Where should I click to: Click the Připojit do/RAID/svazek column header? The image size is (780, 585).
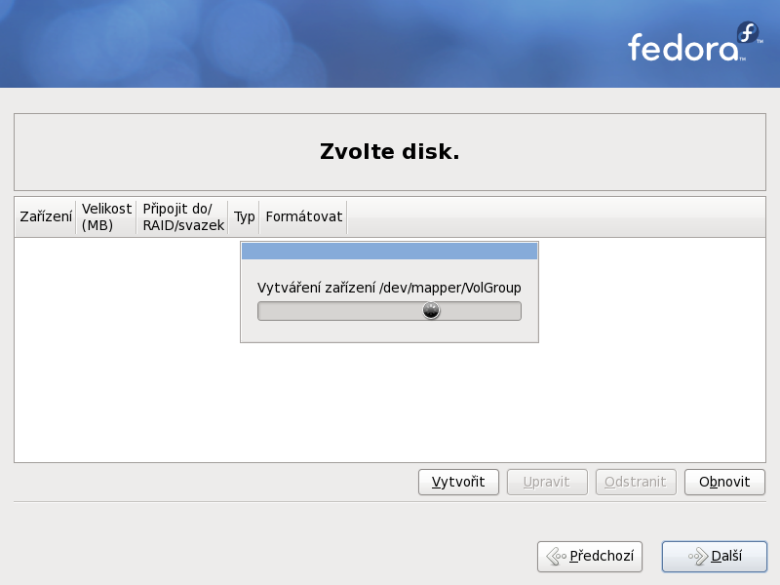click(182, 216)
